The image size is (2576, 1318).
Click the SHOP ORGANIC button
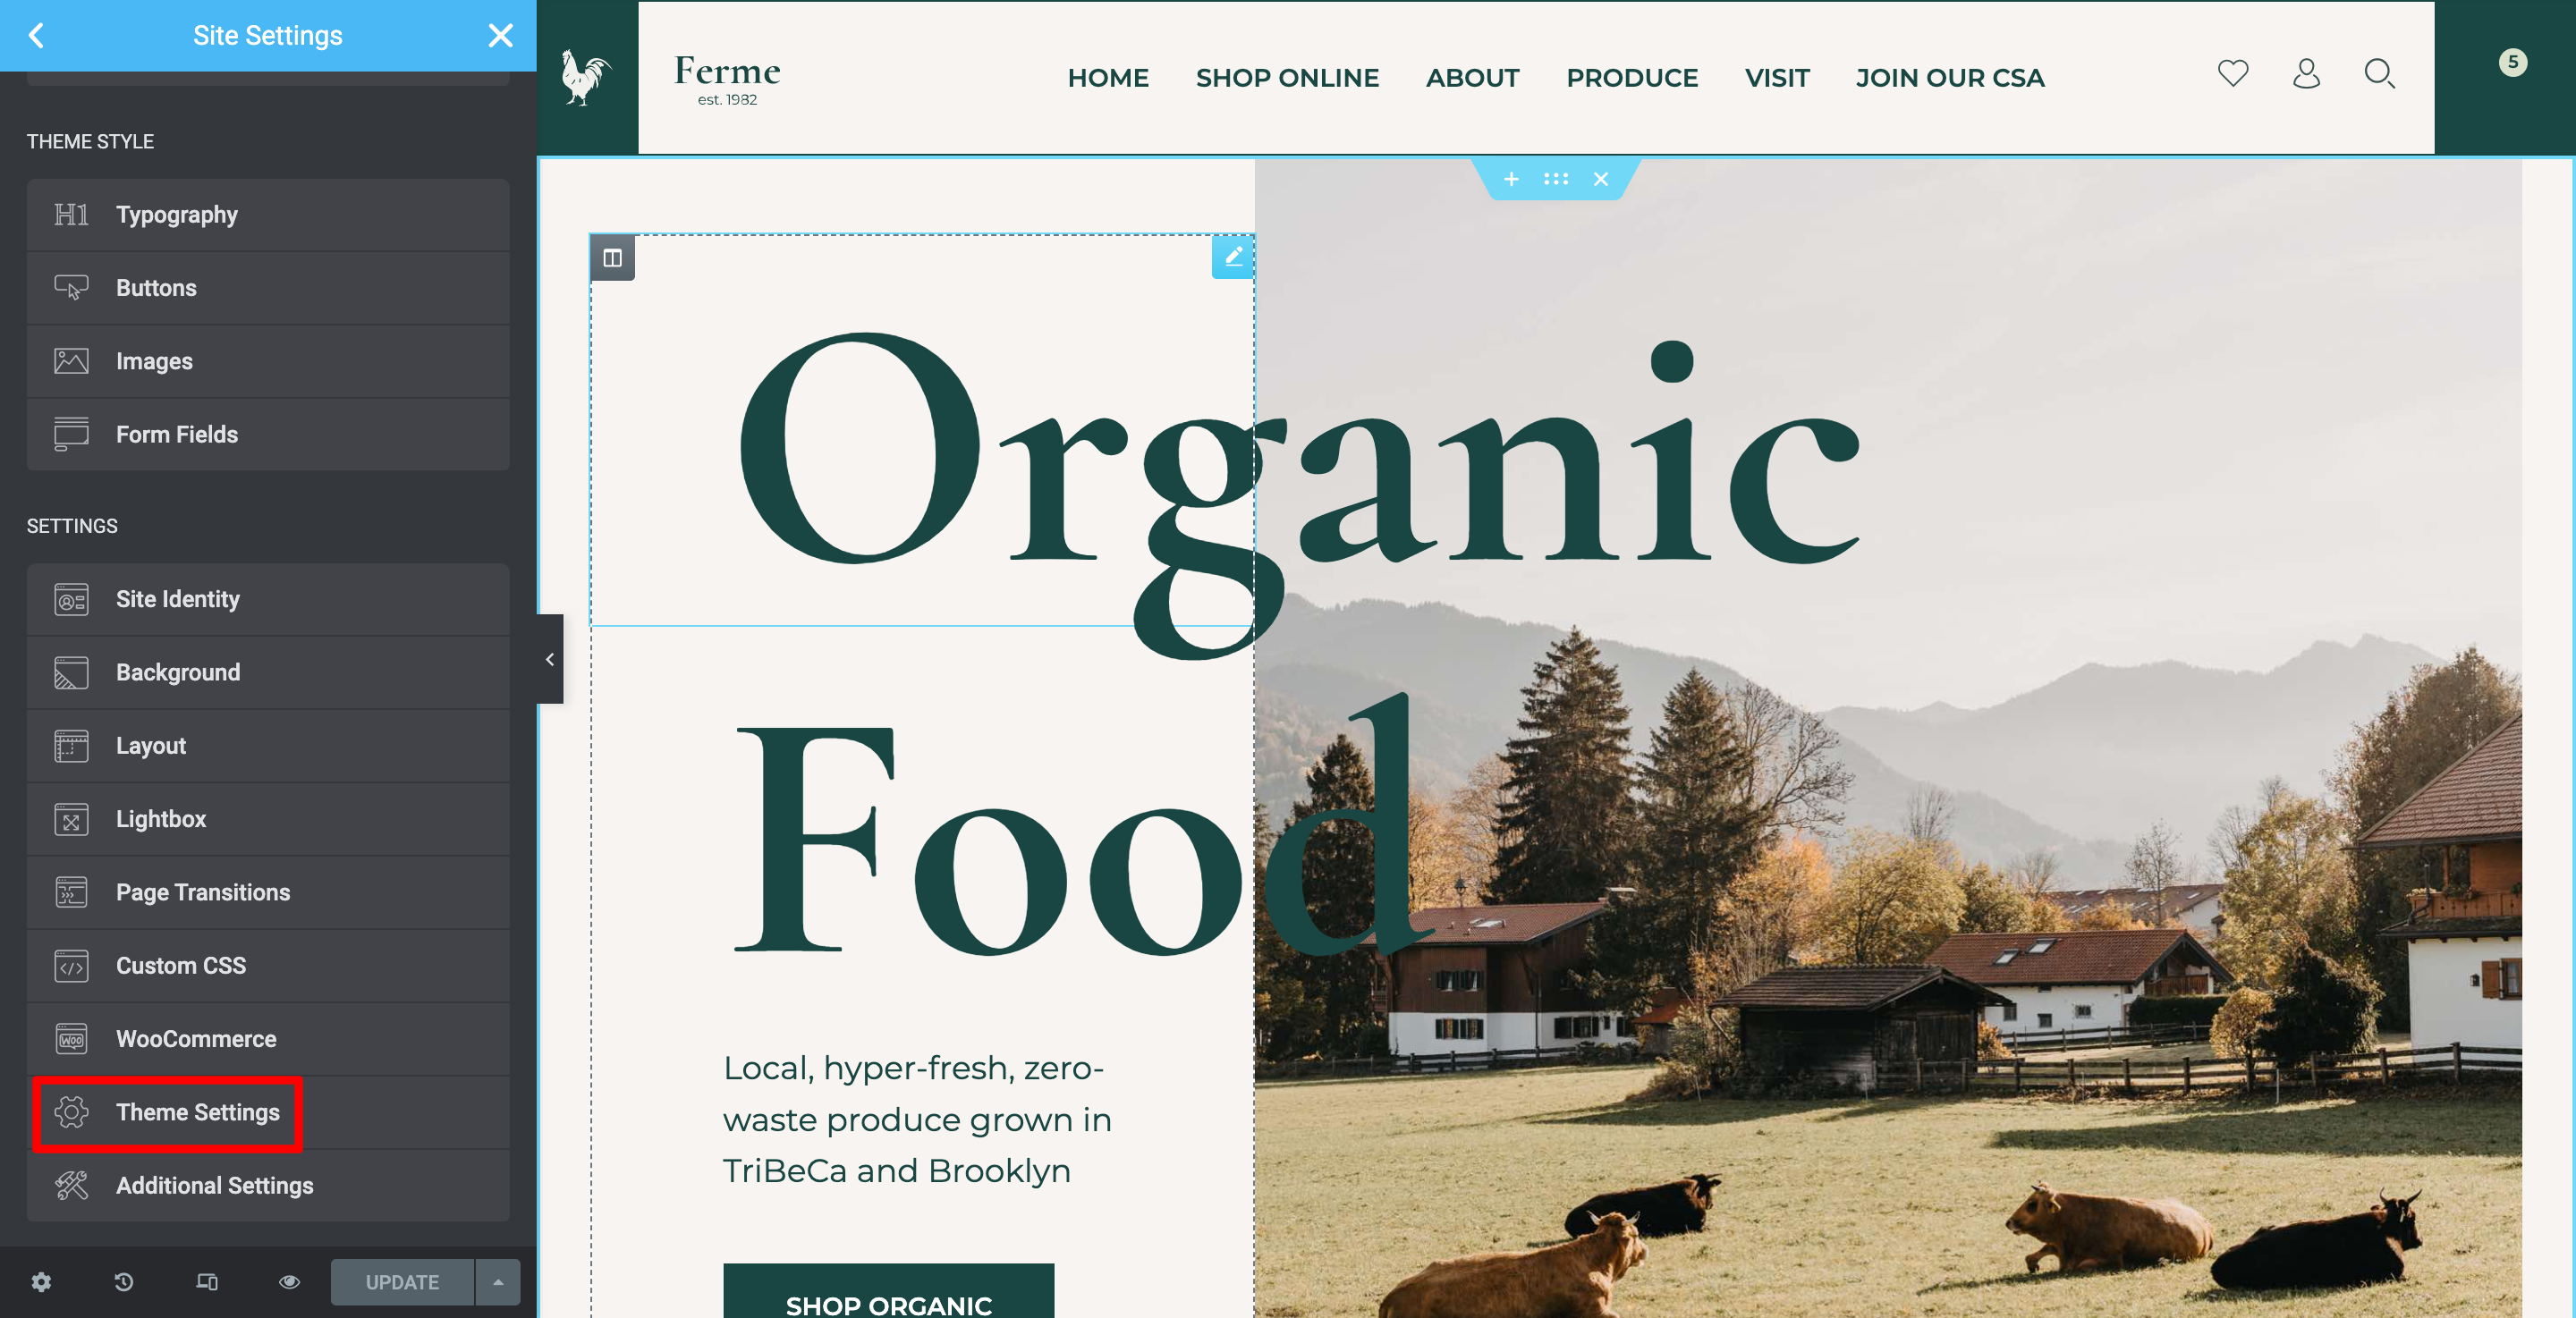point(888,1292)
